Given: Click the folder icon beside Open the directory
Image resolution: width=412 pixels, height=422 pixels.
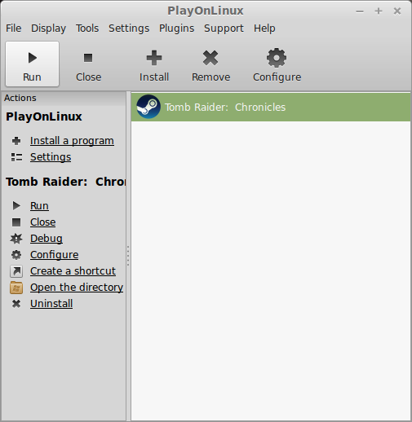Looking at the screenshot, I should [x=16, y=288].
